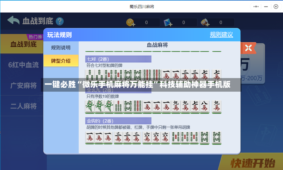Click the text 只有序数19的数牌
This screenshot has height=170, width=283.
102,96
